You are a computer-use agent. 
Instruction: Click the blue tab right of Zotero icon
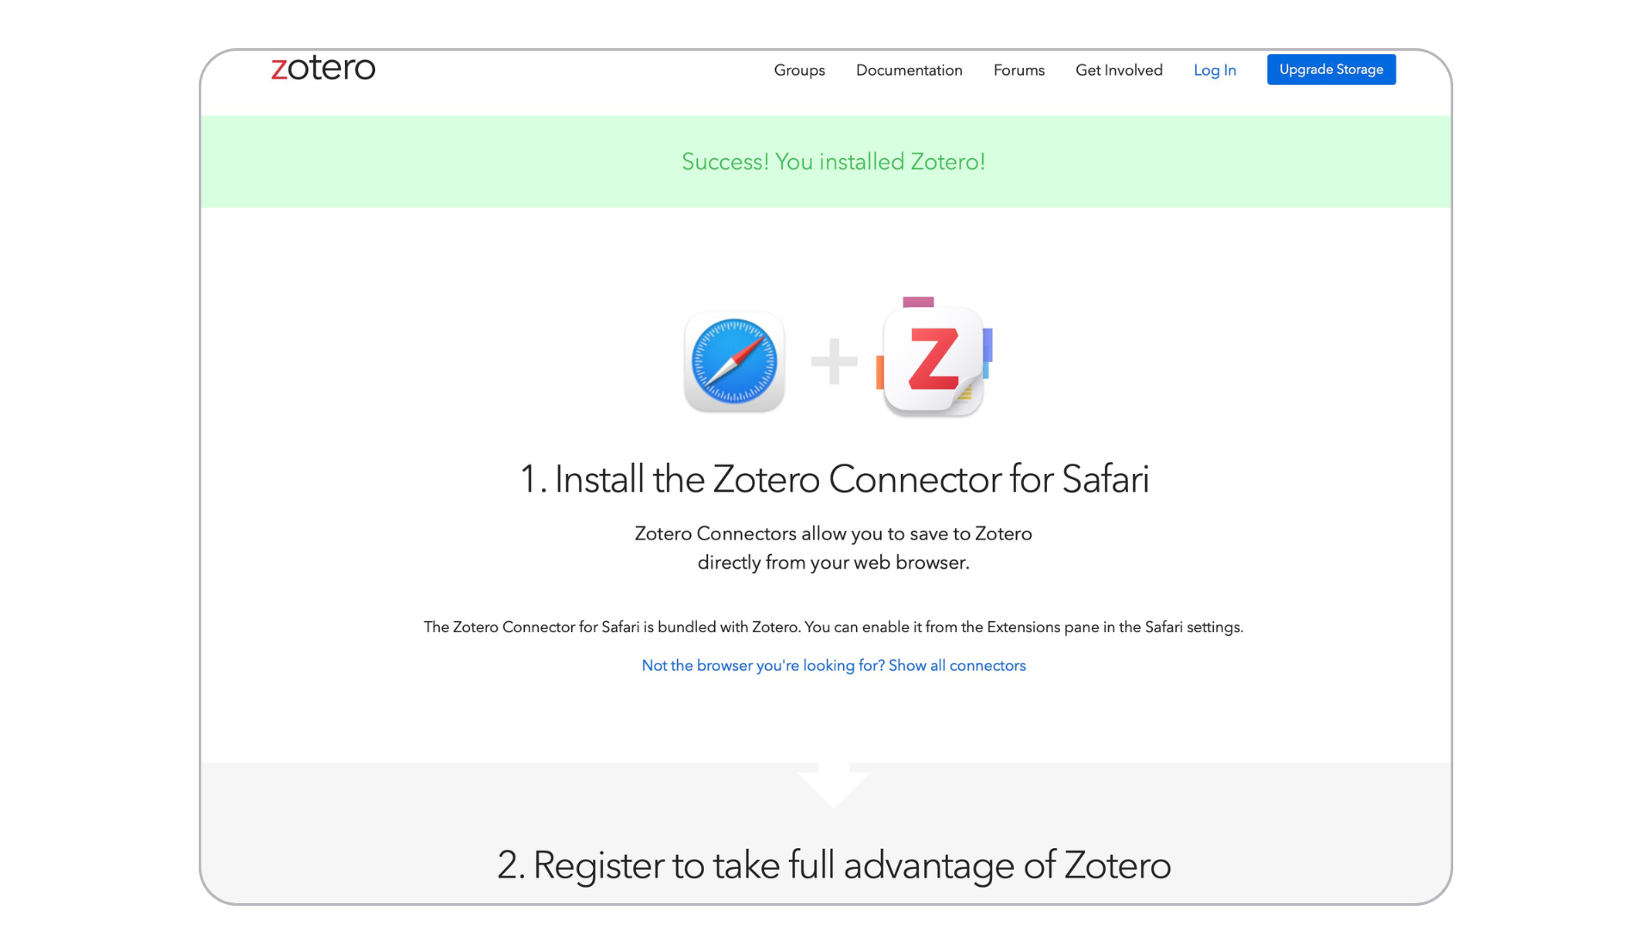click(x=988, y=345)
